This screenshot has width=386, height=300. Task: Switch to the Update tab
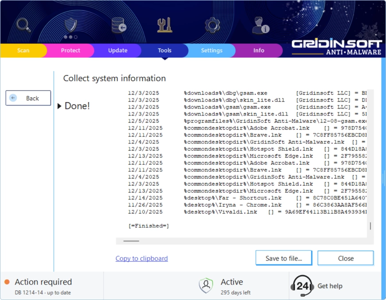tap(117, 51)
